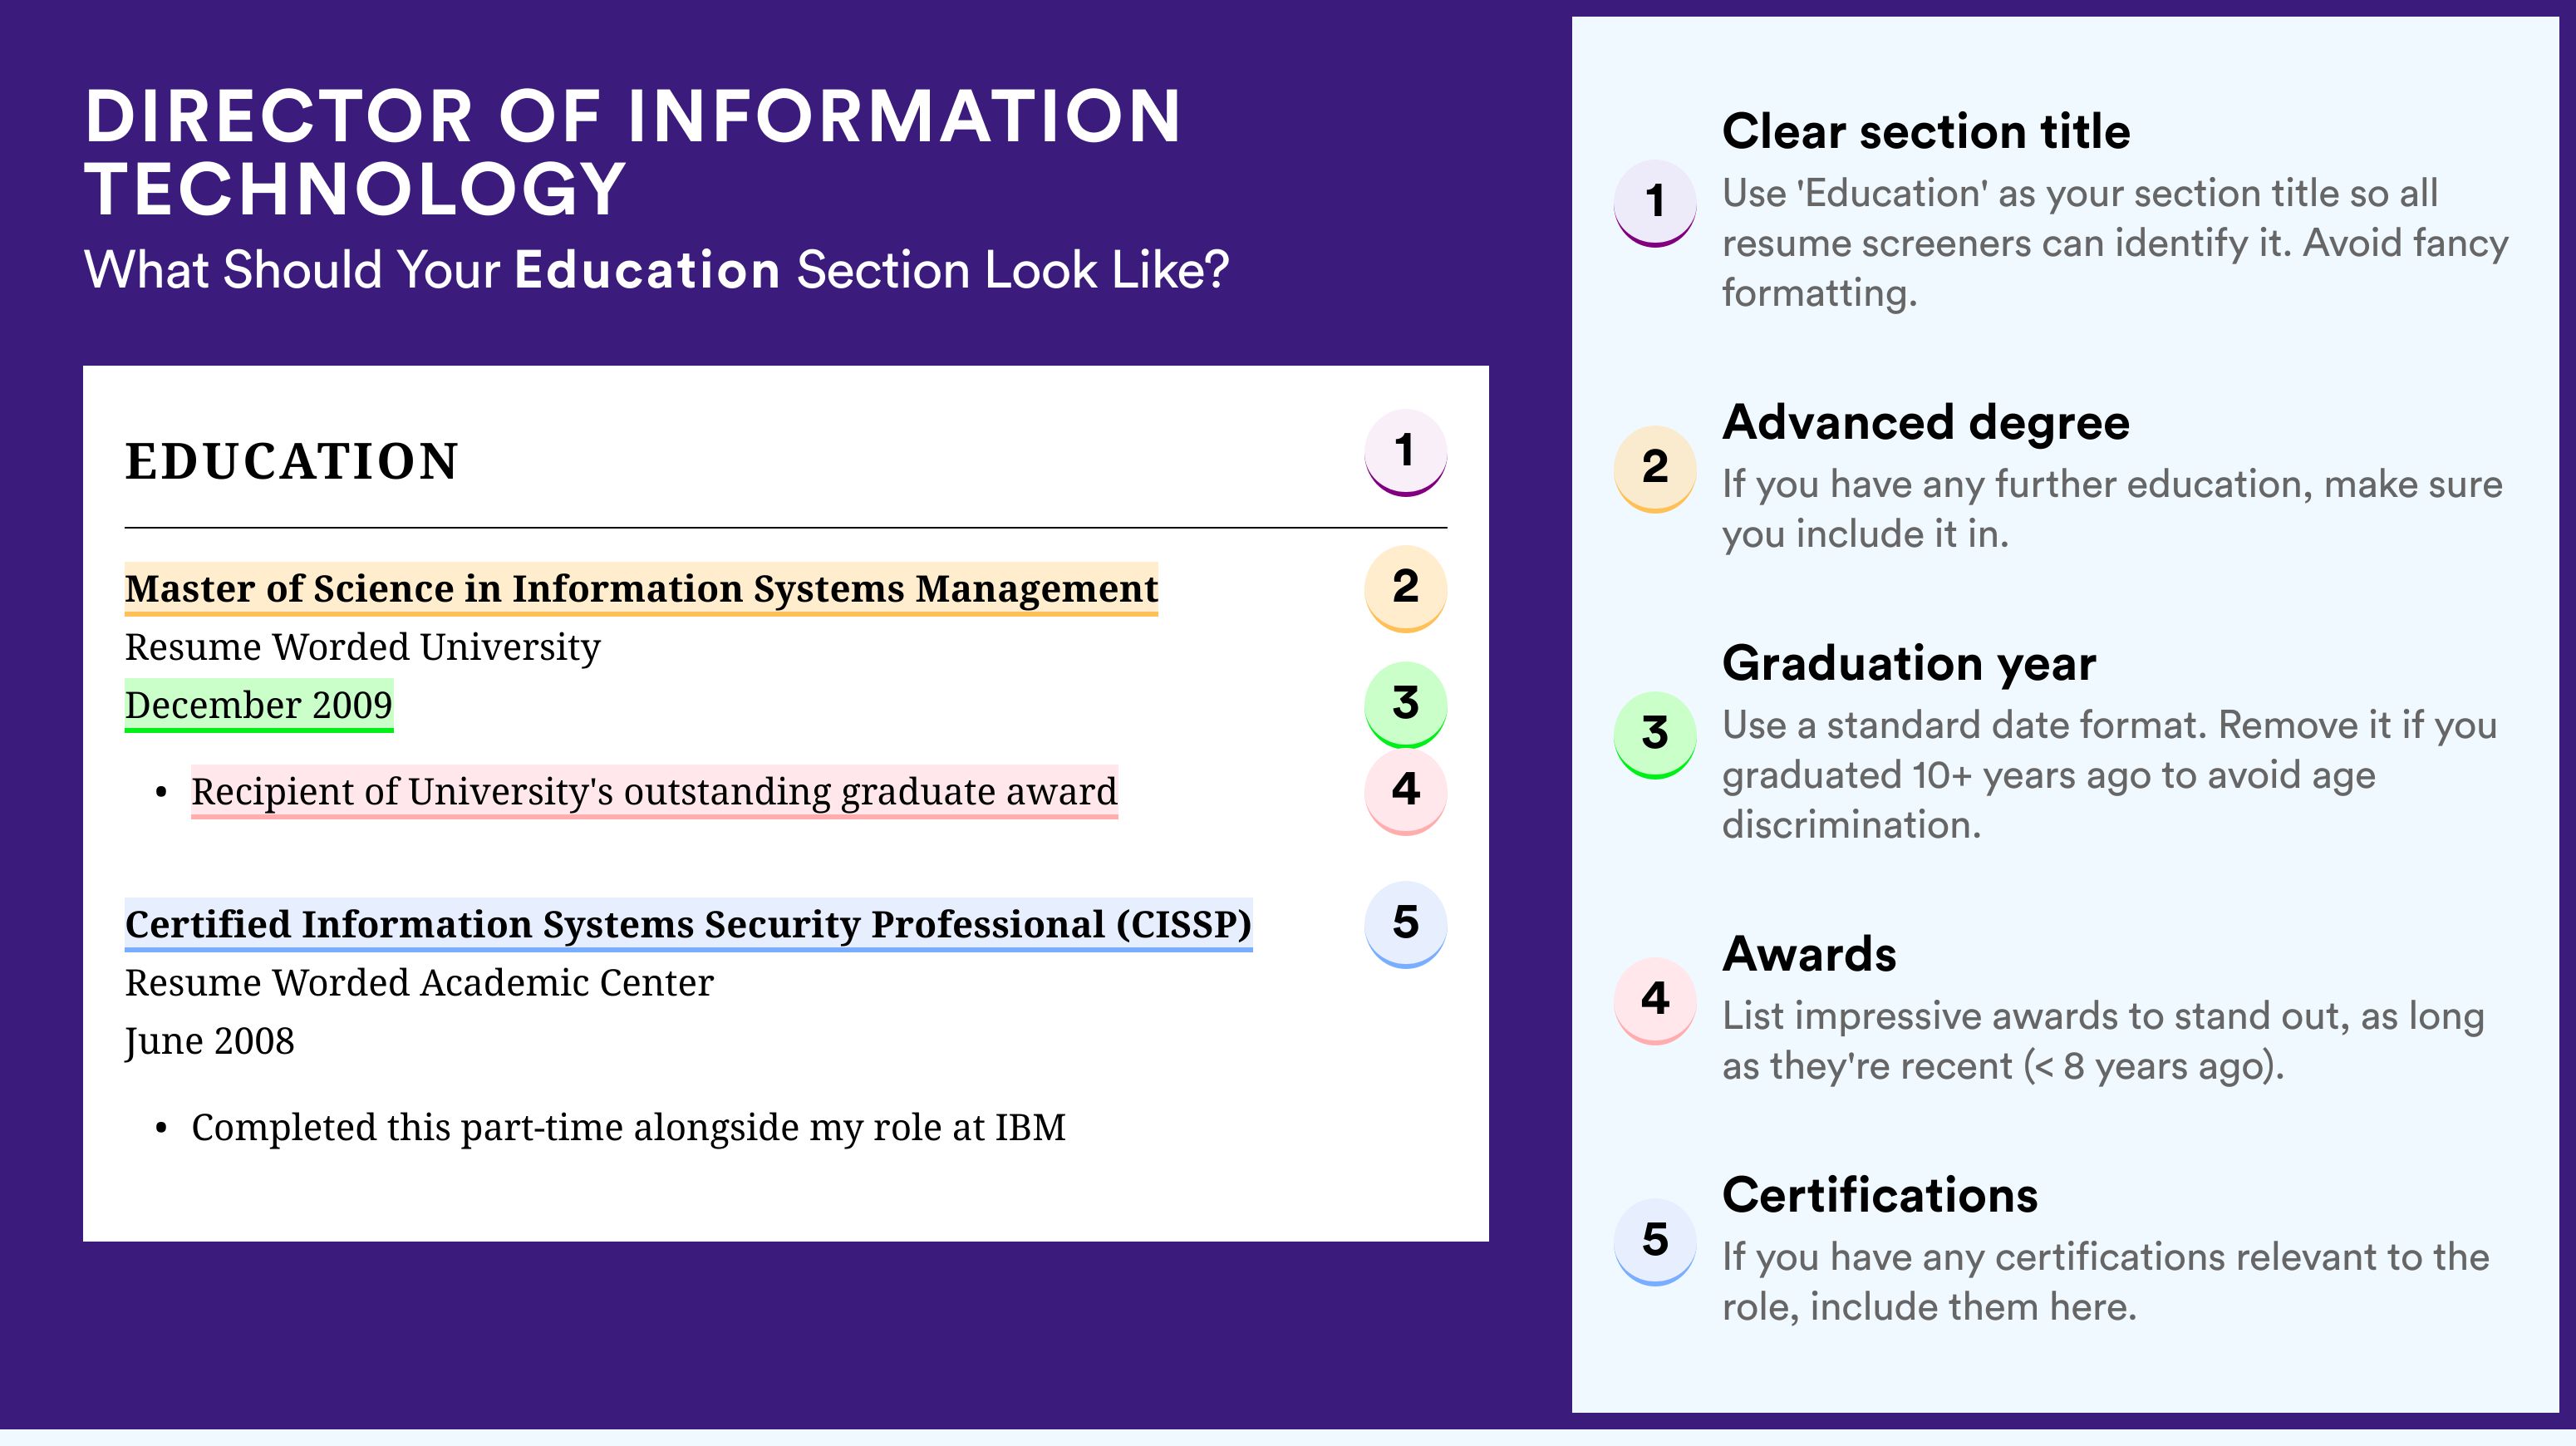2576x1446 pixels.
Task: Select blue badge 5 beside the CISSP certification
Action: (1405, 922)
